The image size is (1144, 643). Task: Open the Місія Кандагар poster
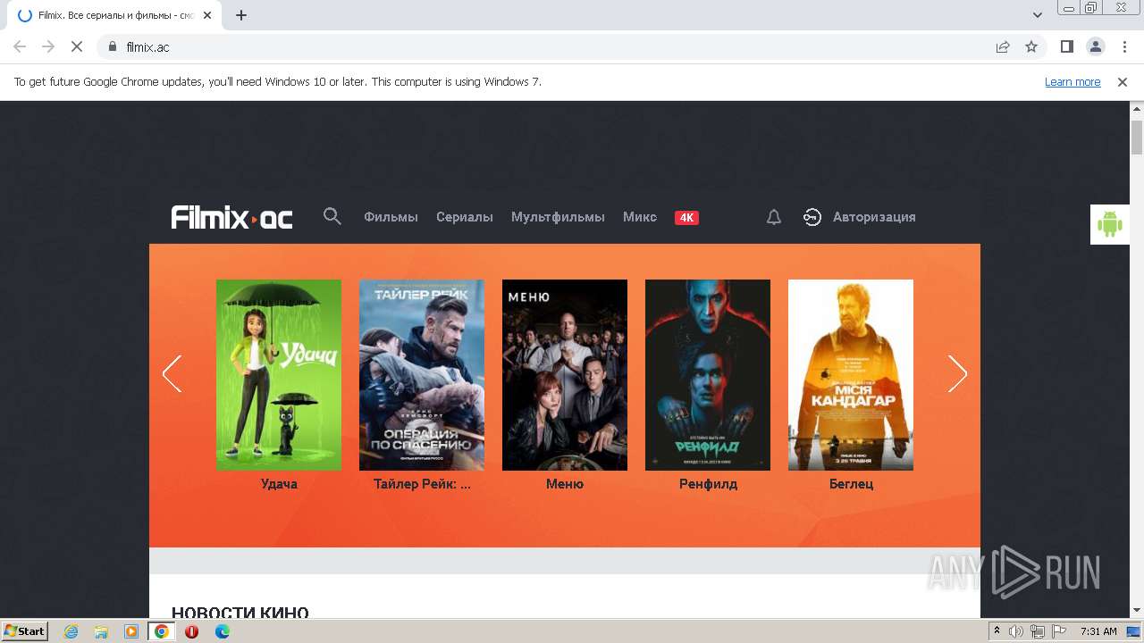pos(851,375)
